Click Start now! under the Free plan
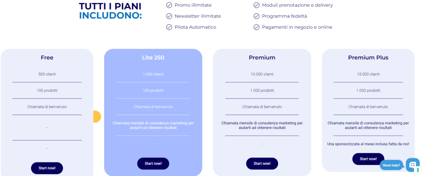The height and width of the screenshot is (176, 422). point(47,168)
